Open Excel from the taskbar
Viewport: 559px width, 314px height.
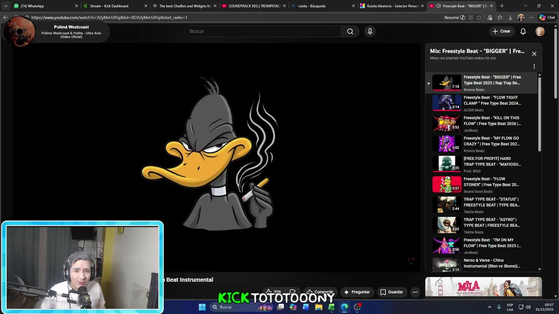tap(331, 307)
